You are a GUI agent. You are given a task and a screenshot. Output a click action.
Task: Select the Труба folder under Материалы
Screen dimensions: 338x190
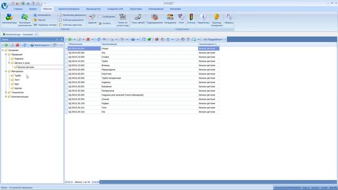coord(17,75)
